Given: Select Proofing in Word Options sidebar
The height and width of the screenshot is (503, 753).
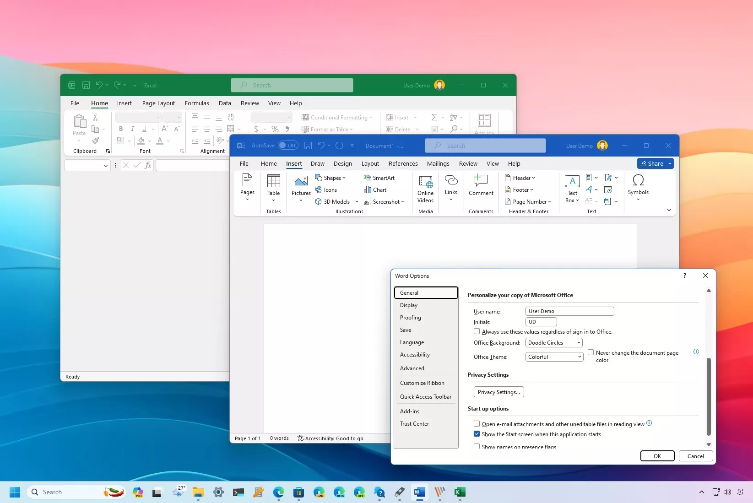Looking at the screenshot, I should (x=411, y=318).
